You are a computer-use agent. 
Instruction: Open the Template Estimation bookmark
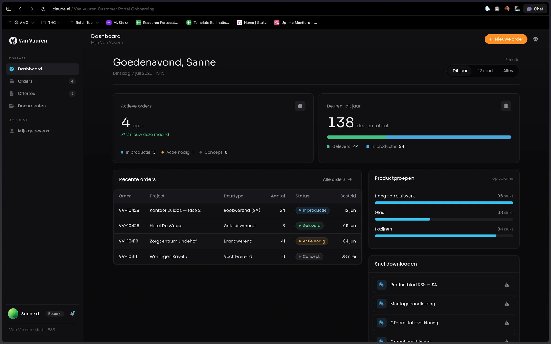[x=208, y=23]
